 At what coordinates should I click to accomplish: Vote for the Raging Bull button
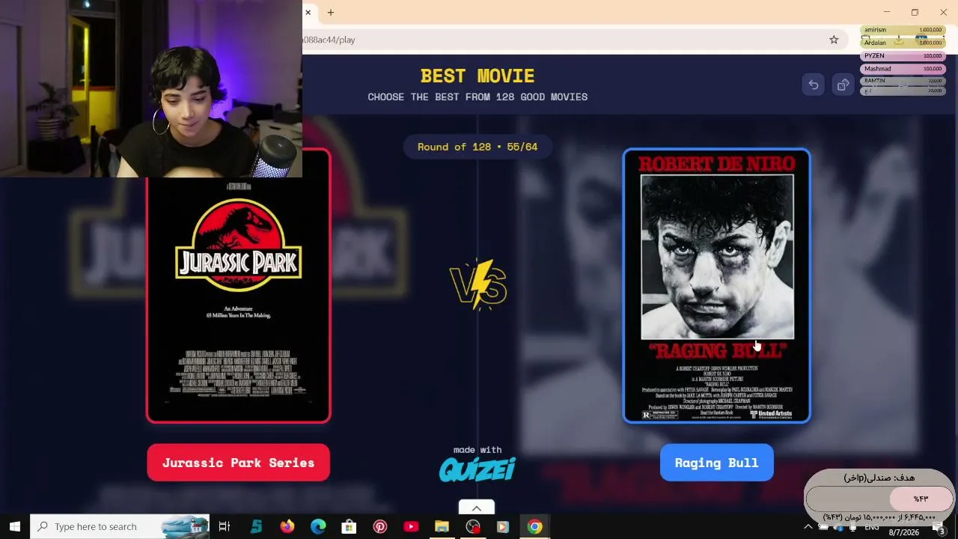[x=716, y=463]
